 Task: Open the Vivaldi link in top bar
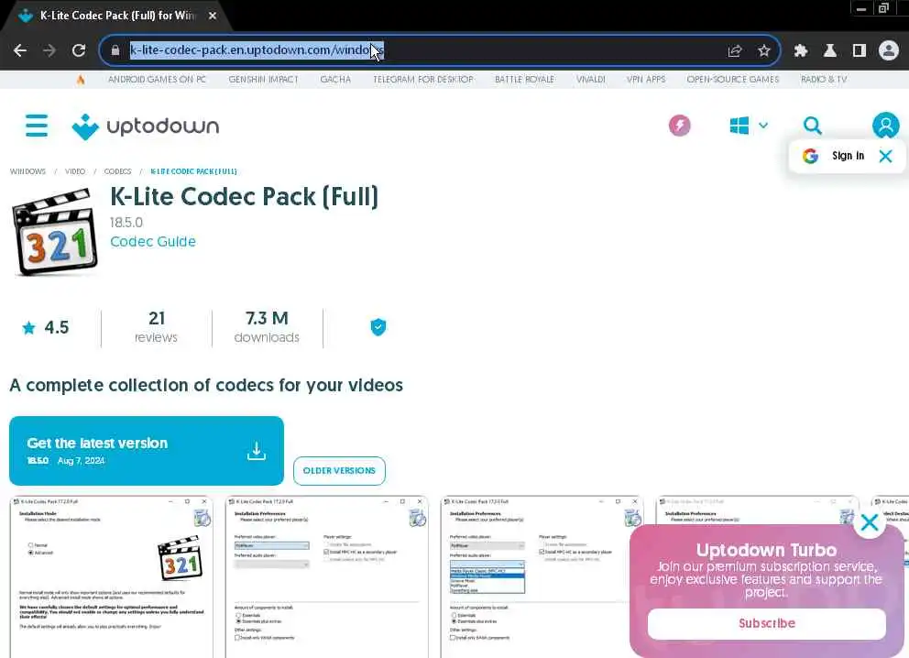point(591,80)
